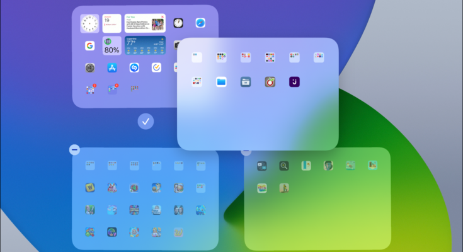Viewport: 463px width, 252px height.
Task: Open the weather widget showing 77°
Action: point(145,45)
